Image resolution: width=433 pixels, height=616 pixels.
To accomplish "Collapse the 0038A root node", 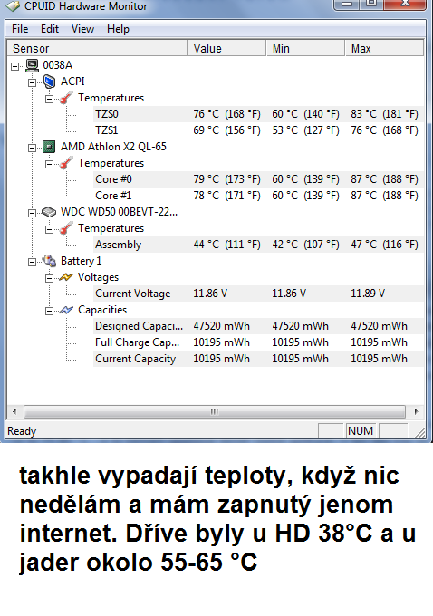I will 14,66.
